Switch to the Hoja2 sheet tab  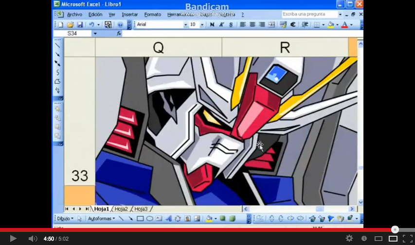(x=121, y=209)
